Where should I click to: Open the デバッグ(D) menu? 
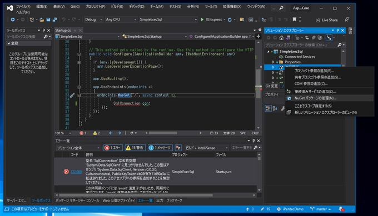coord(136,7)
